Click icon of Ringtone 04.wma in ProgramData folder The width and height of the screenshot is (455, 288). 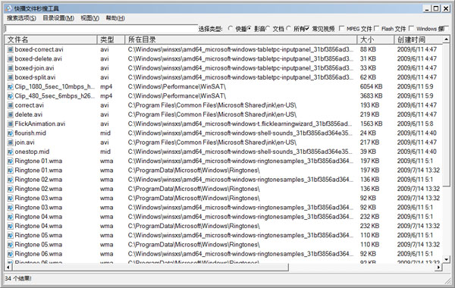(x=11, y=226)
